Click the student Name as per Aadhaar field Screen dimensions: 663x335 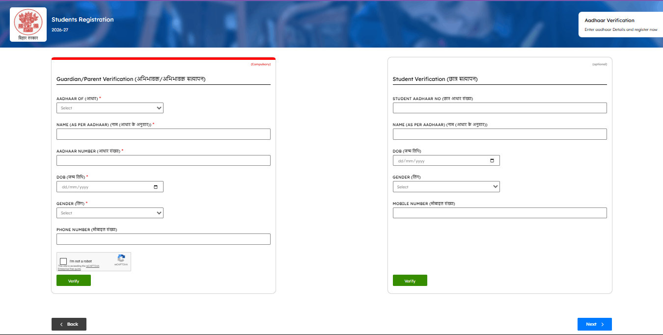499,134
